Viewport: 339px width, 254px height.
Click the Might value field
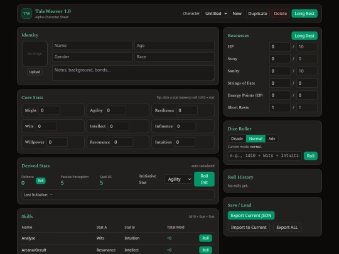49,110
